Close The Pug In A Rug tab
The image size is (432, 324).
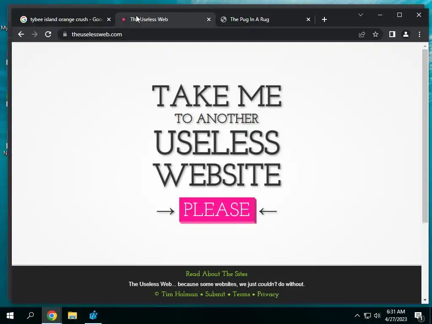tap(308, 19)
